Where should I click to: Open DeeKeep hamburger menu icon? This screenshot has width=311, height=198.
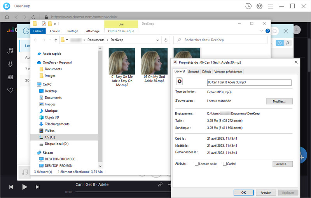(271, 6)
